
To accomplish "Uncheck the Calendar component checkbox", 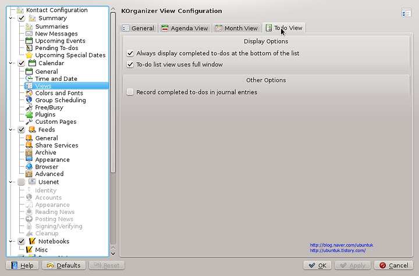I will pos(21,63).
